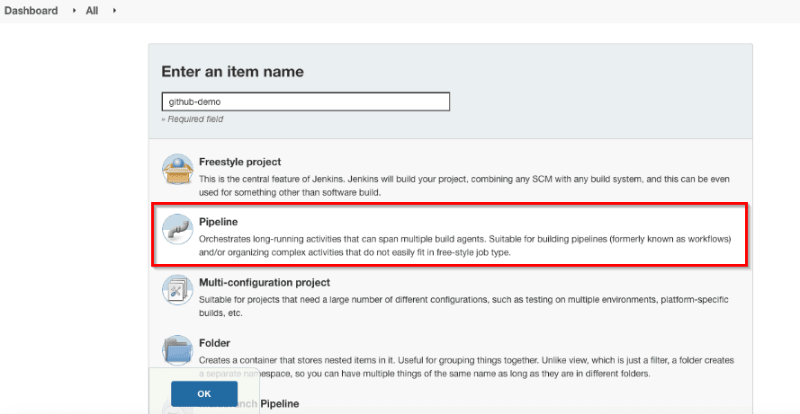The width and height of the screenshot is (800, 414).
Task: Focus the item name input field
Action: pyautogui.click(x=306, y=101)
